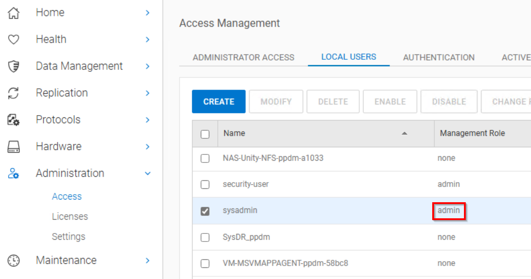Image resolution: width=531 pixels, height=279 pixels.
Task: Uncheck the sysadmin user row
Action: pos(205,211)
